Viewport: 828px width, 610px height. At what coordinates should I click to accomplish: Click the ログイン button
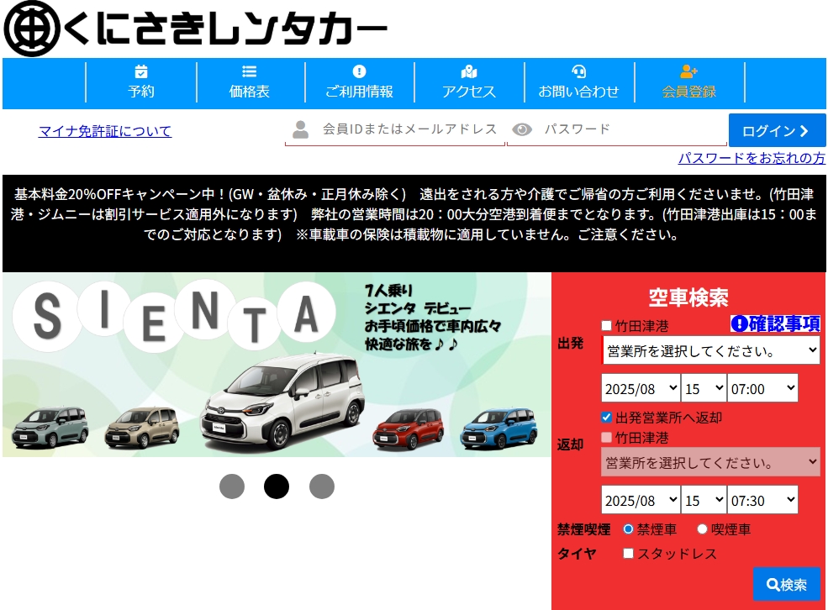click(777, 130)
